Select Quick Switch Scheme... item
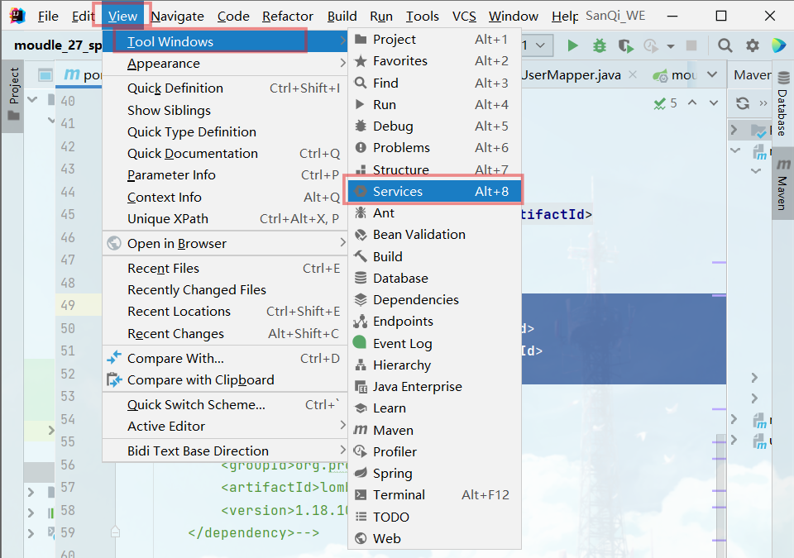Viewport: 794px width, 558px height. 225,404
